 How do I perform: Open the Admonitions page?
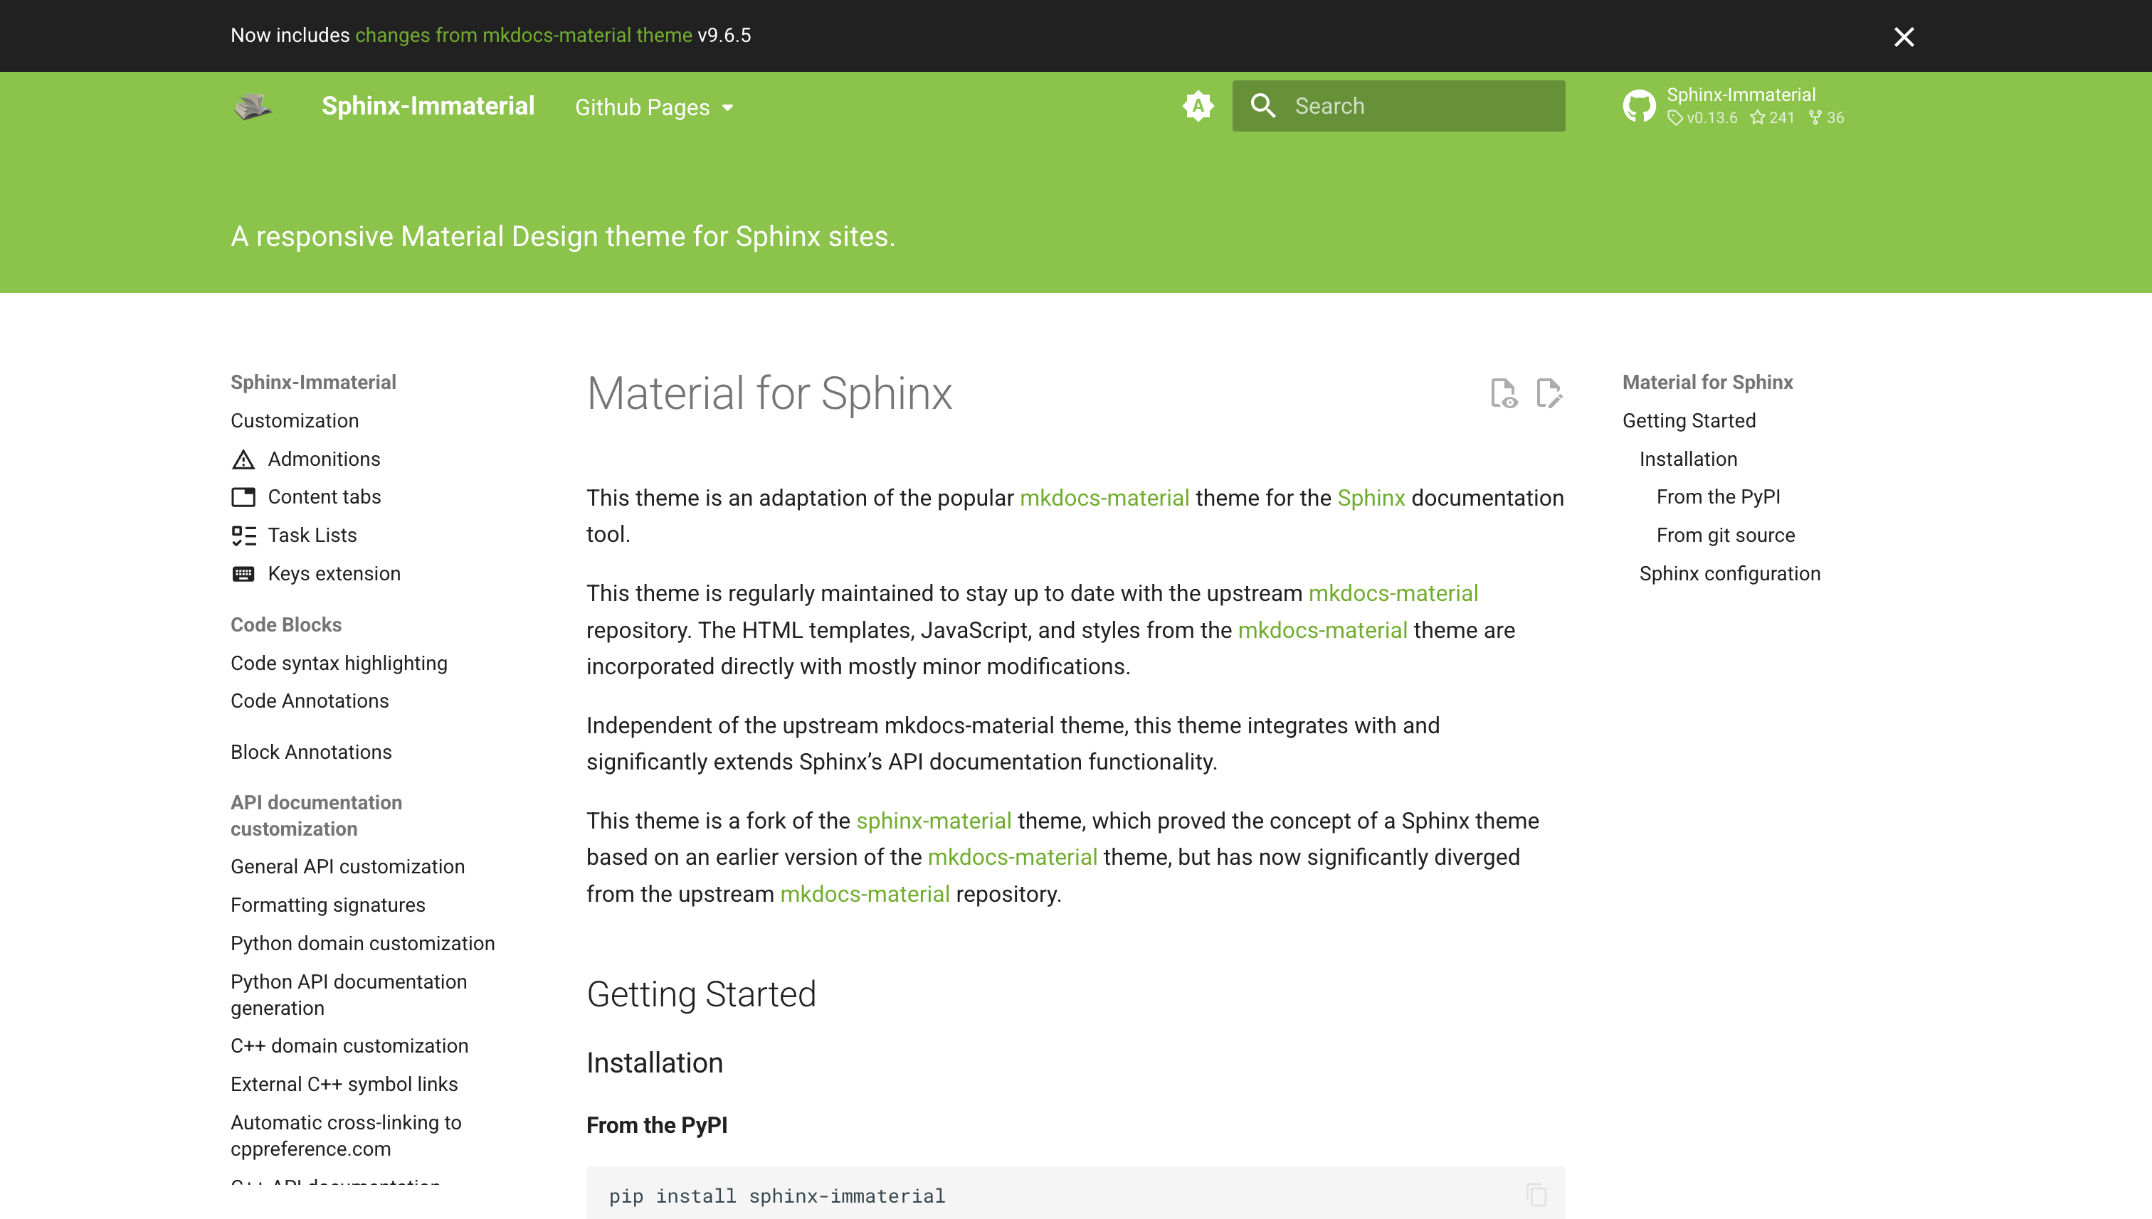[325, 459]
